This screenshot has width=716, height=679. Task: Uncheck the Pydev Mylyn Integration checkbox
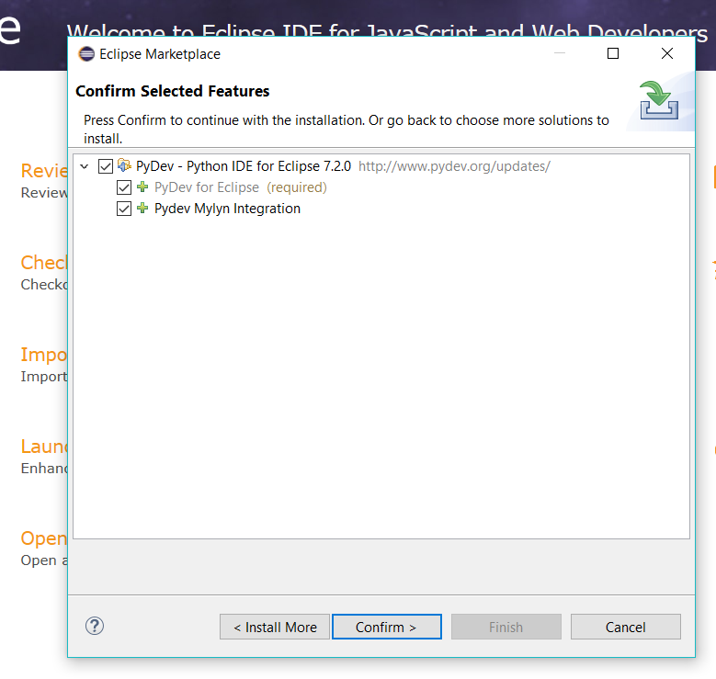click(124, 209)
